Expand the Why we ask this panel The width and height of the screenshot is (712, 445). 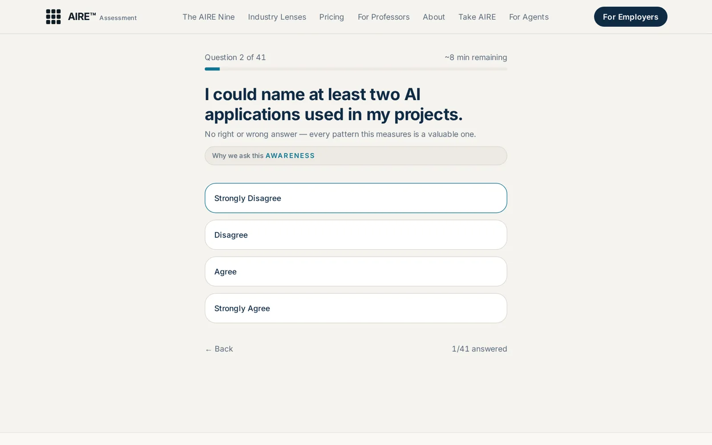point(356,156)
